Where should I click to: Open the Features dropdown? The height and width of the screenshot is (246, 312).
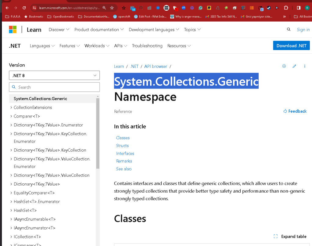coord(70,46)
